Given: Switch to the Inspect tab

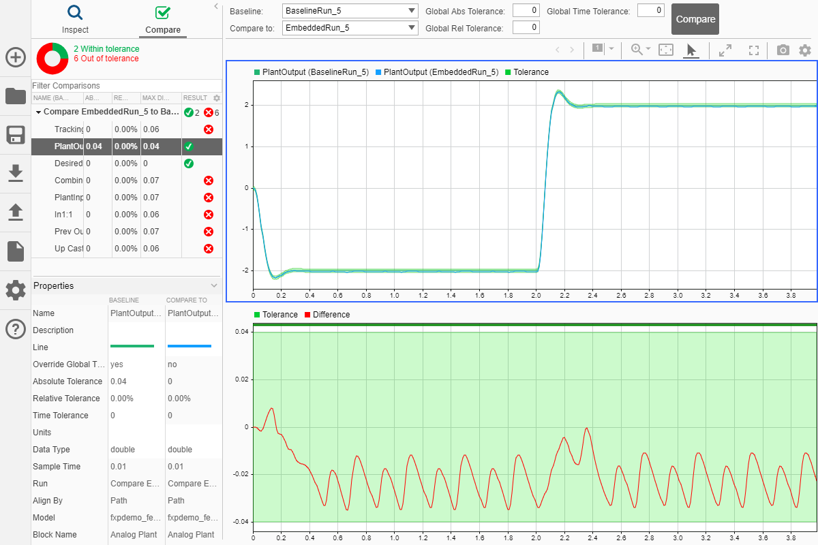Looking at the screenshot, I should pos(75,19).
